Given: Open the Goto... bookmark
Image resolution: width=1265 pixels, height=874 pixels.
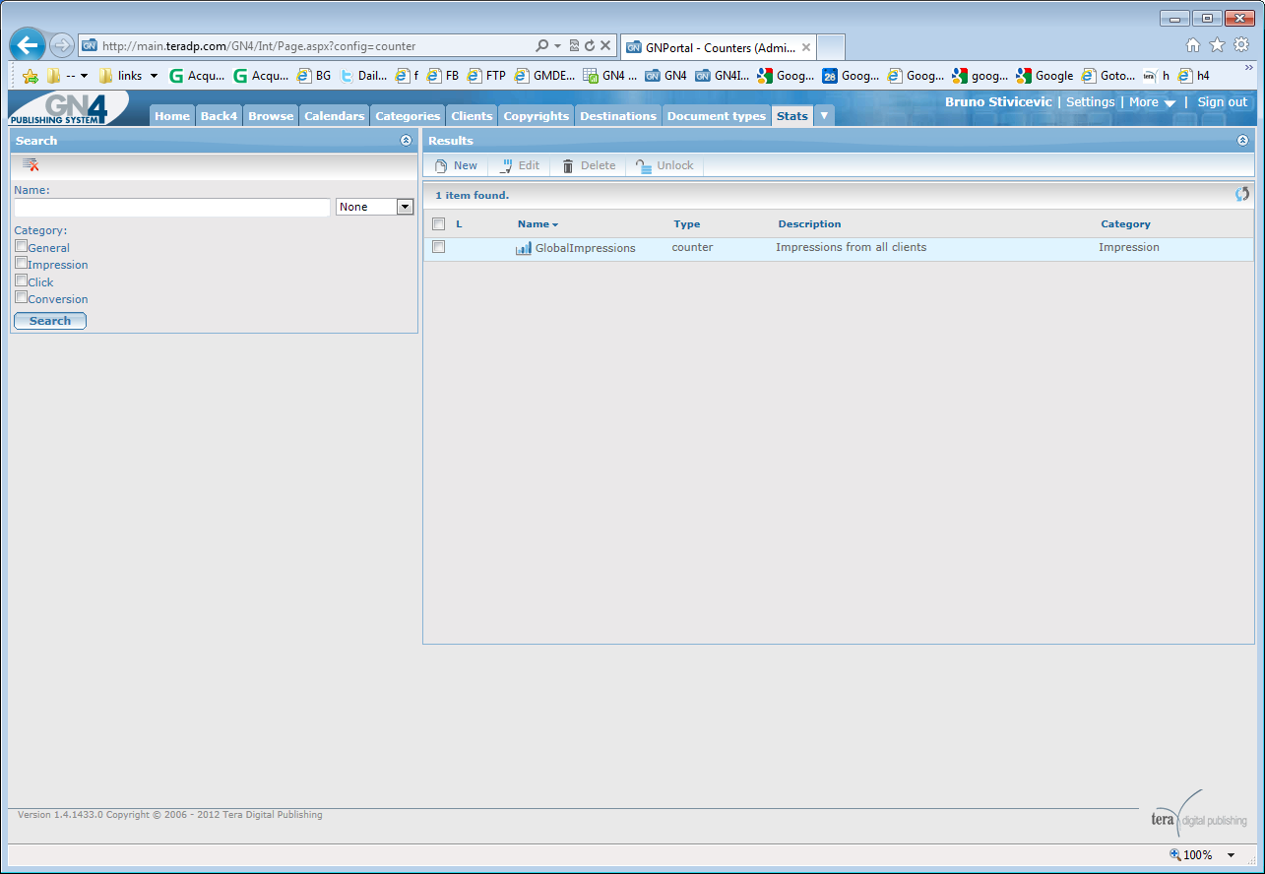Looking at the screenshot, I should 1108,76.
